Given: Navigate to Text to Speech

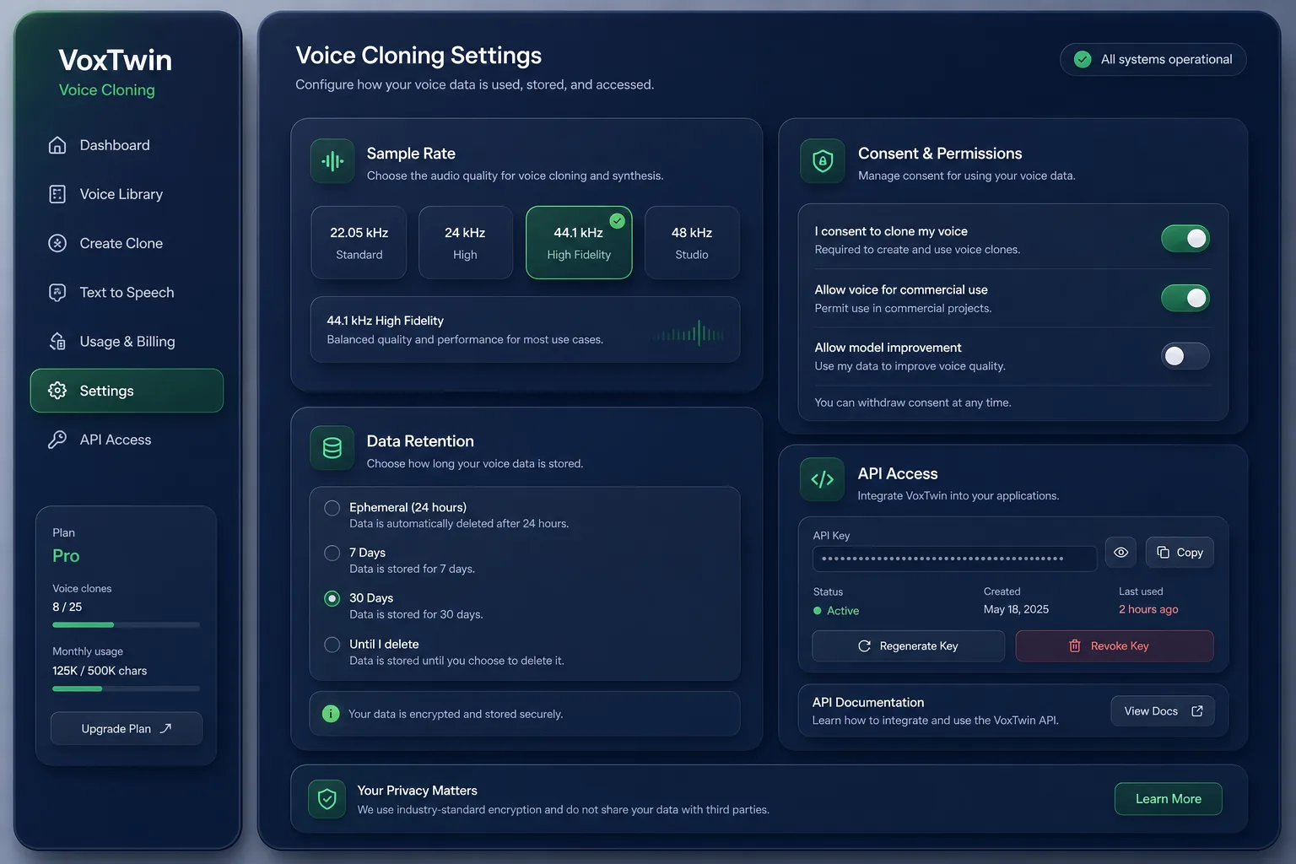Looking at the screenshot, I should point(127,293).
